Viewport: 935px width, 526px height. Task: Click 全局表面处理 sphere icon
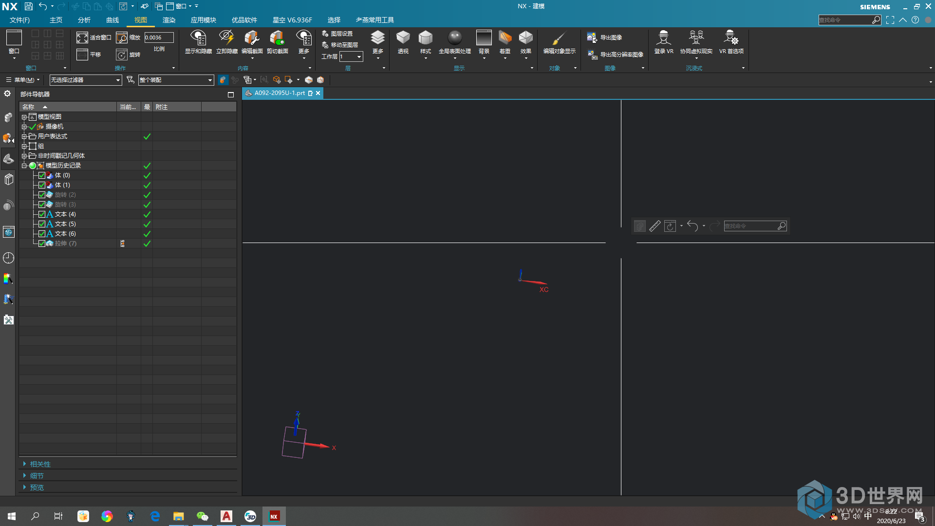pyautogui.click(x=455, y=38)
